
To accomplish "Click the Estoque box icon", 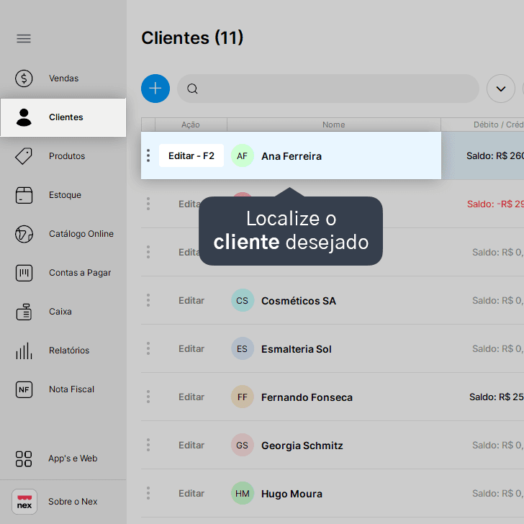I will [x=24, y=195].
